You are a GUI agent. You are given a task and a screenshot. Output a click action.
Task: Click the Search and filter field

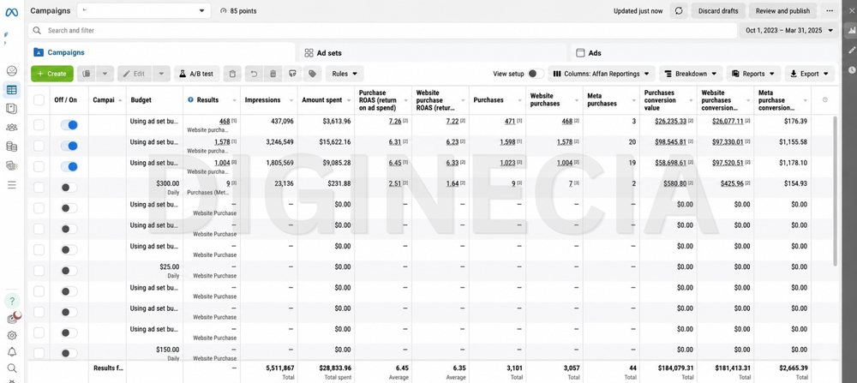(x=382, y=31)
